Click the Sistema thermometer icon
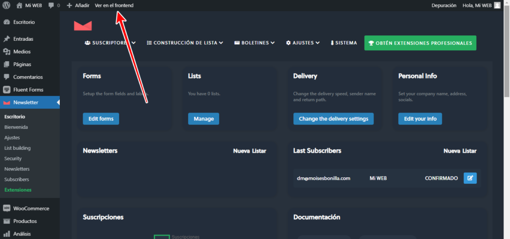The height and width of the screenshot is (239, 510). point(332,43)
